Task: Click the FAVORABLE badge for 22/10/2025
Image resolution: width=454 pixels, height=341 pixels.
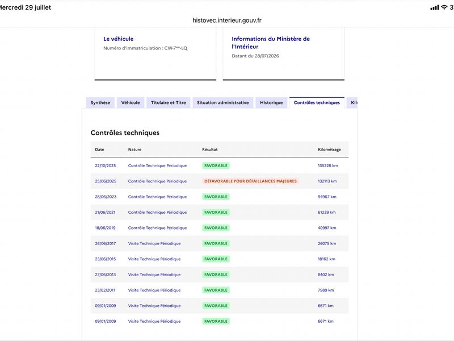Action: pyautogui.click(x=216, y=165)
